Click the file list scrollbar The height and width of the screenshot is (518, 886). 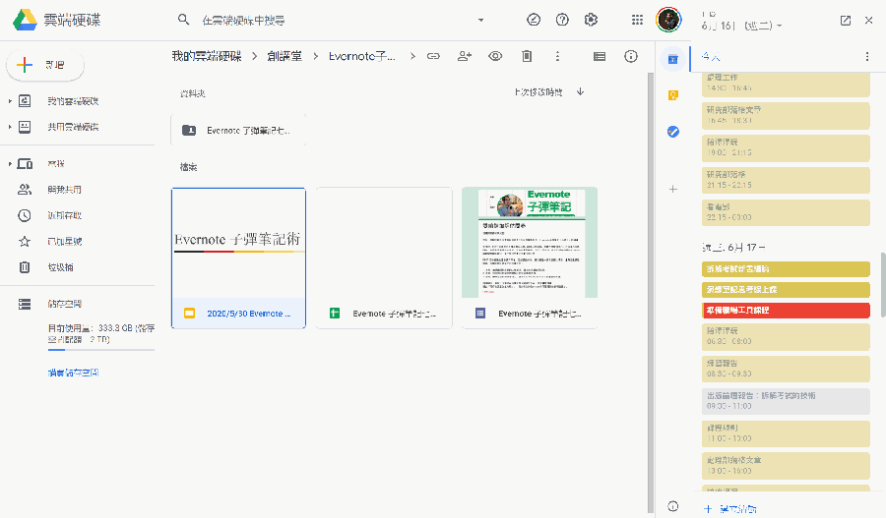click(x=650, y=294)
